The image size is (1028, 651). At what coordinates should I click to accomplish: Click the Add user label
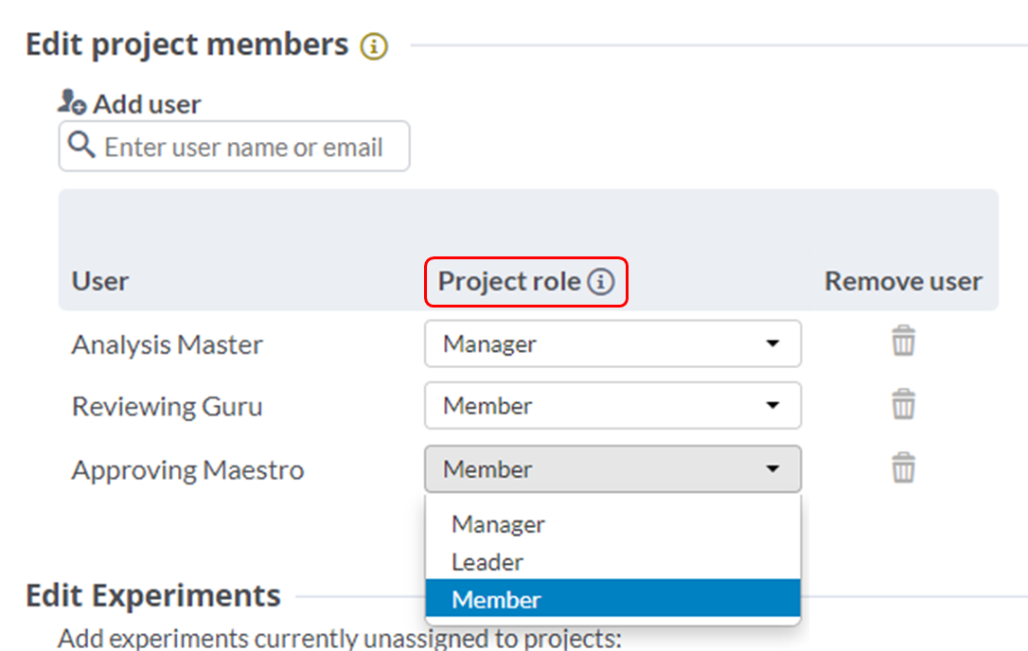(x=147, y=104)
